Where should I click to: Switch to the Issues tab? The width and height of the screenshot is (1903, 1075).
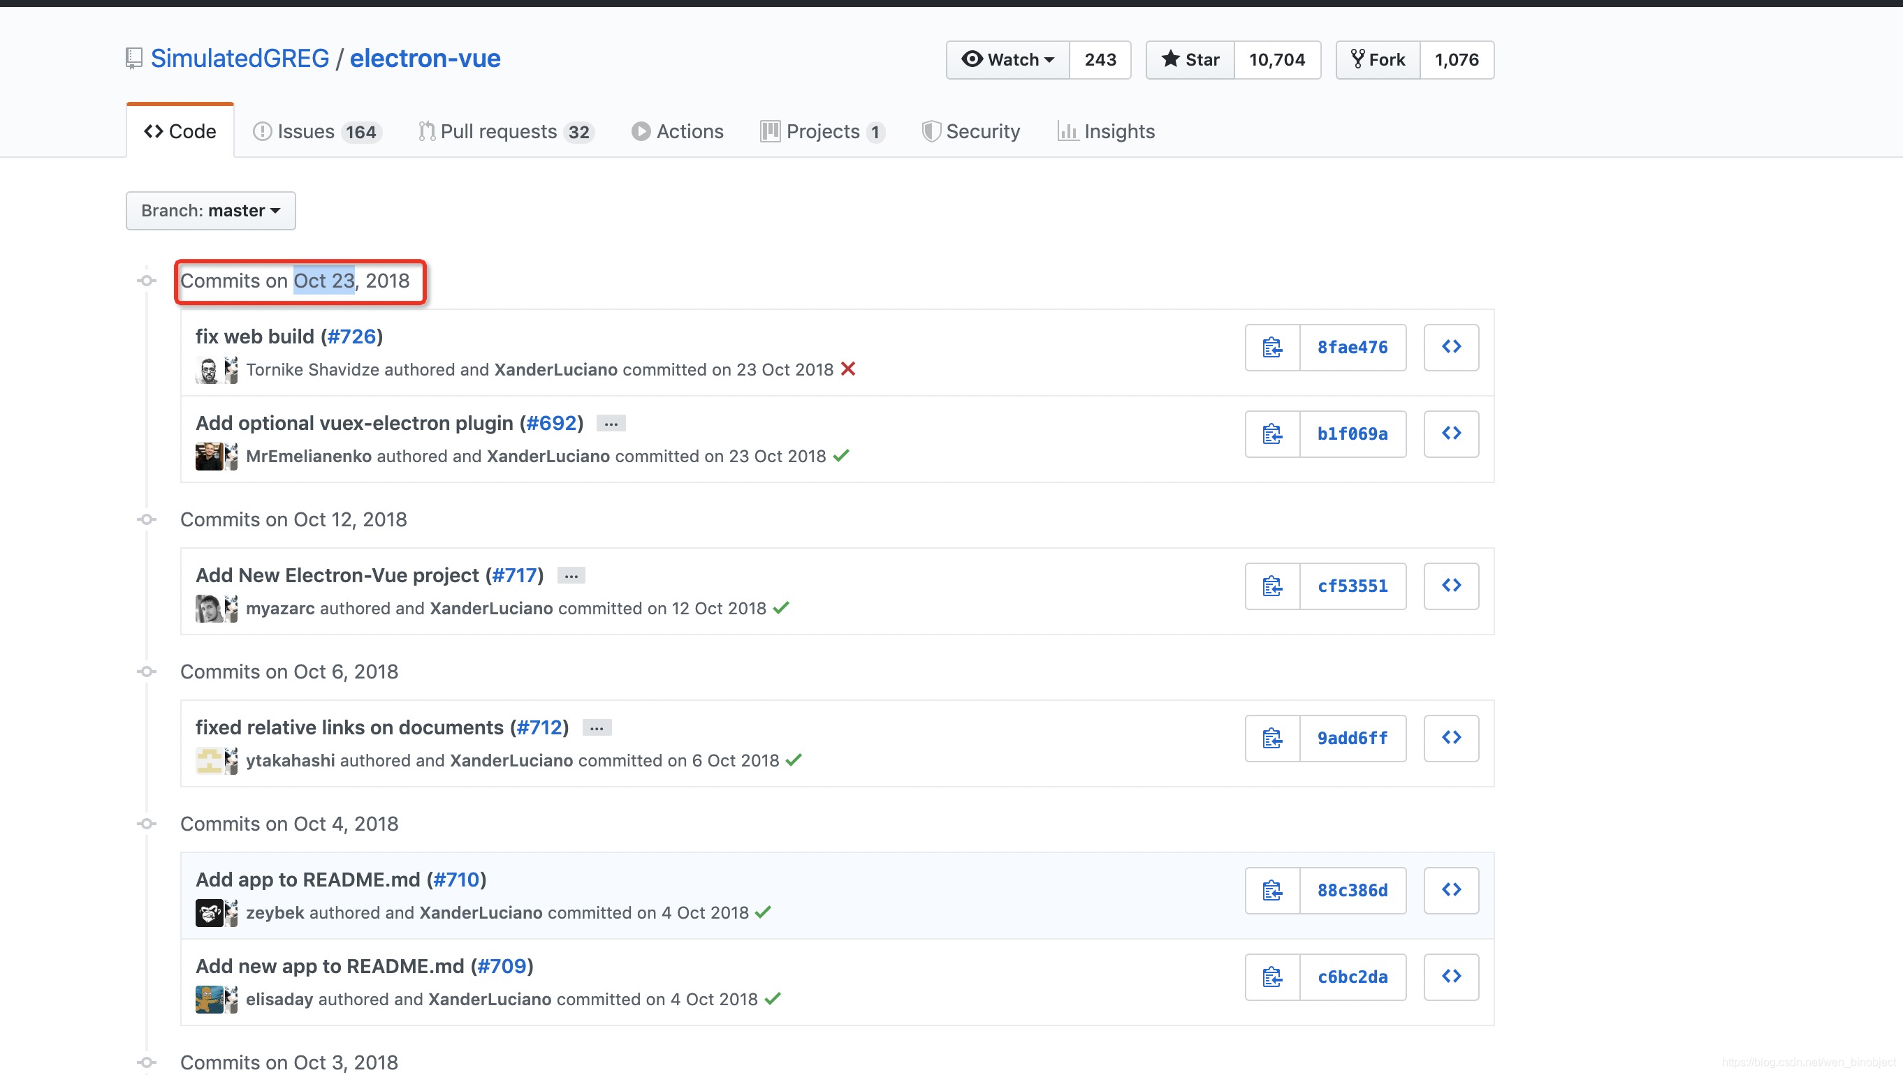pos(316,131)
